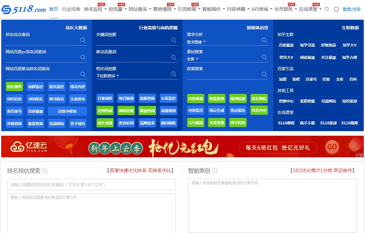The width and height of the screenshot is (365, 233).
Task: Click search icon beside 段落搜索 field
Action: click(264, 74)
